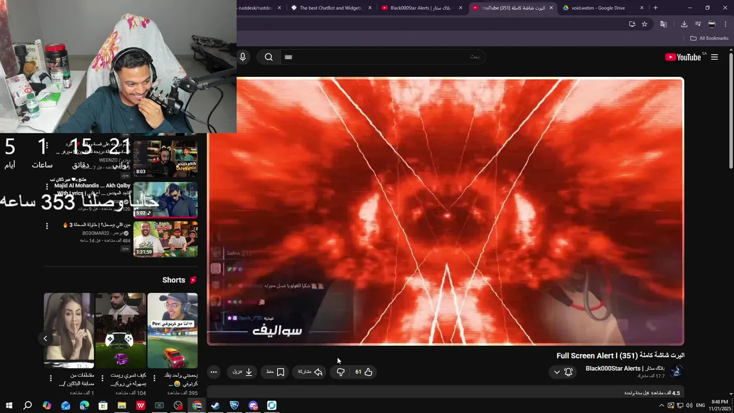The width and height of the screenshot is (734, 413).
Task: Open the Rocket League car short thumbnail
Action: coord(173,330)
